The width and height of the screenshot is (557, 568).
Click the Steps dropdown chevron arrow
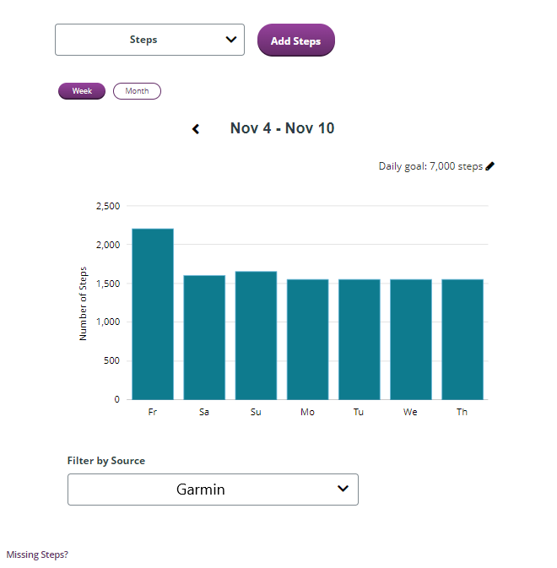tap(230, 40)
